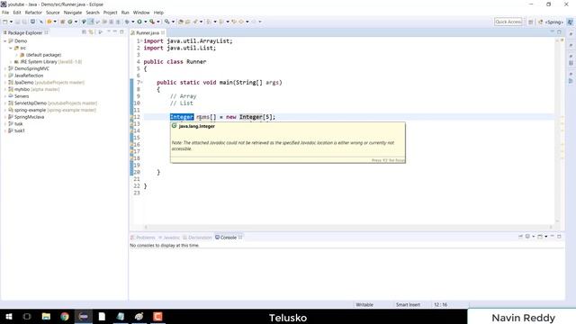Image resolution: width=576 pixels, height=324 pixels.
Task: Select the ServletJspDemo project
Action: (x=52, y=103)
